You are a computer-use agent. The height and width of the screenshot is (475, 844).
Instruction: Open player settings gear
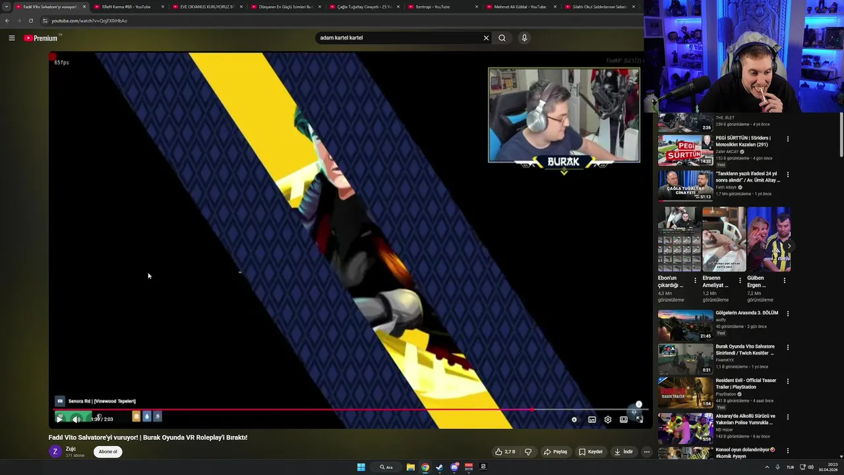(608, 420)
